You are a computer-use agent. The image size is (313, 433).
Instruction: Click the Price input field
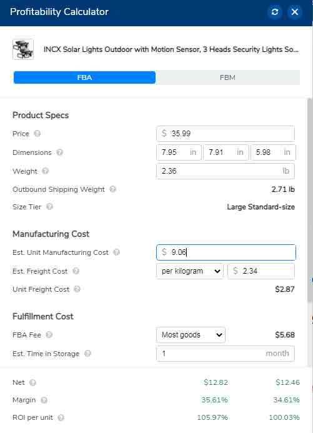[226, 134]
